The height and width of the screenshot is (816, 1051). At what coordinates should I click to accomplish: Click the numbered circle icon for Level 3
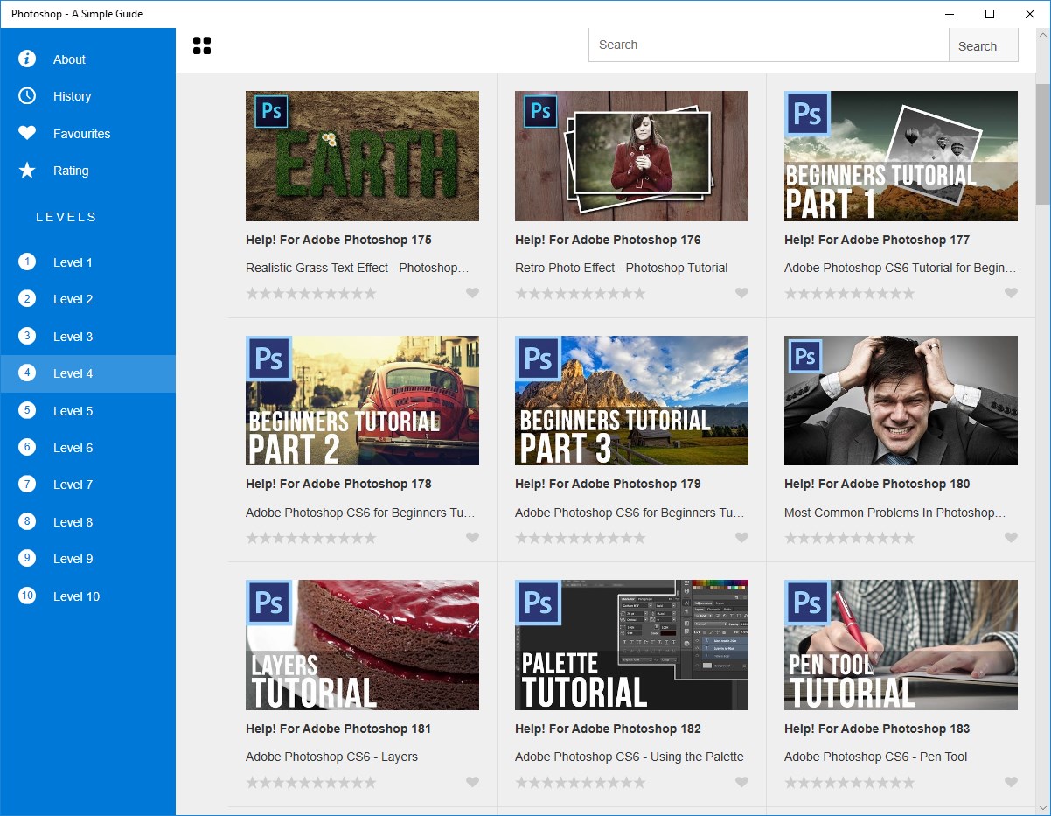(27, 336)
